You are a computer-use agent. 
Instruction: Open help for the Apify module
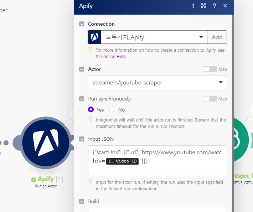[215, 6]
